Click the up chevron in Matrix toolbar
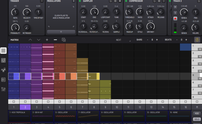 click(x=30, y=40)
